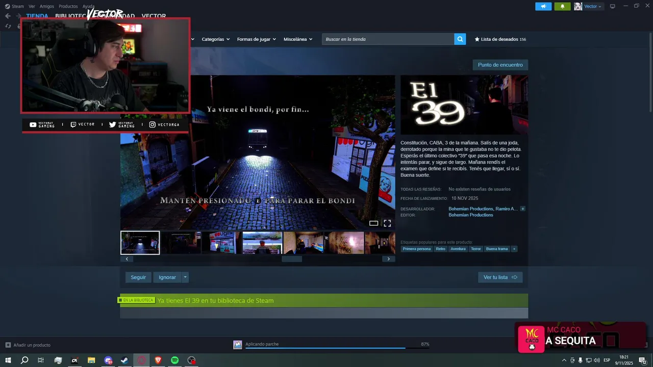This screenshot has width=653, height=367.
Task: Open Lista de deseados link
Action: [500, 39]
